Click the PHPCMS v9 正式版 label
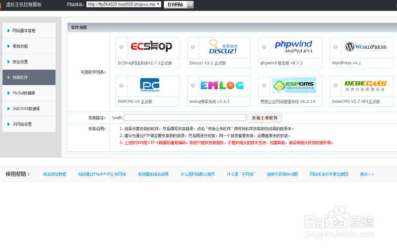The height and width of the screenshot is (248, 397). [x=135, y=102]
